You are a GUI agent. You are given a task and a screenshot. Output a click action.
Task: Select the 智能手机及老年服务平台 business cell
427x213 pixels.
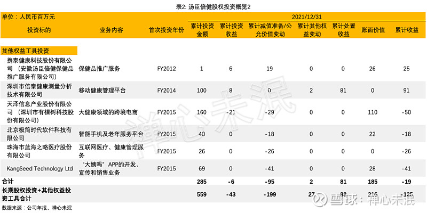111,134
